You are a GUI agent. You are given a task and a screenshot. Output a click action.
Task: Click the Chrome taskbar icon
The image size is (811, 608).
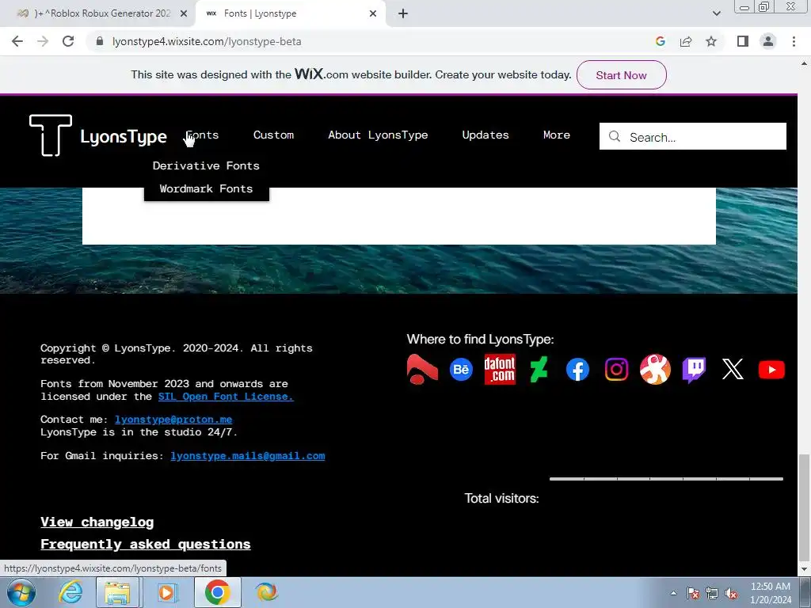pyautogui.click(x=217, y=592)
